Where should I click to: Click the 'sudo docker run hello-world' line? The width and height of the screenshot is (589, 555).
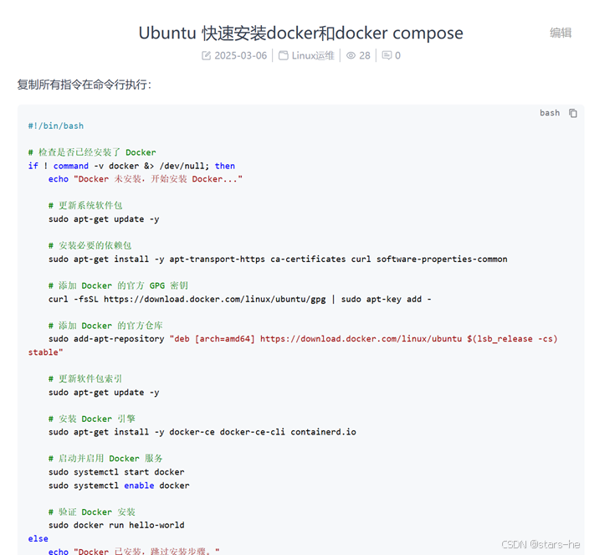(x=116, y=526)
